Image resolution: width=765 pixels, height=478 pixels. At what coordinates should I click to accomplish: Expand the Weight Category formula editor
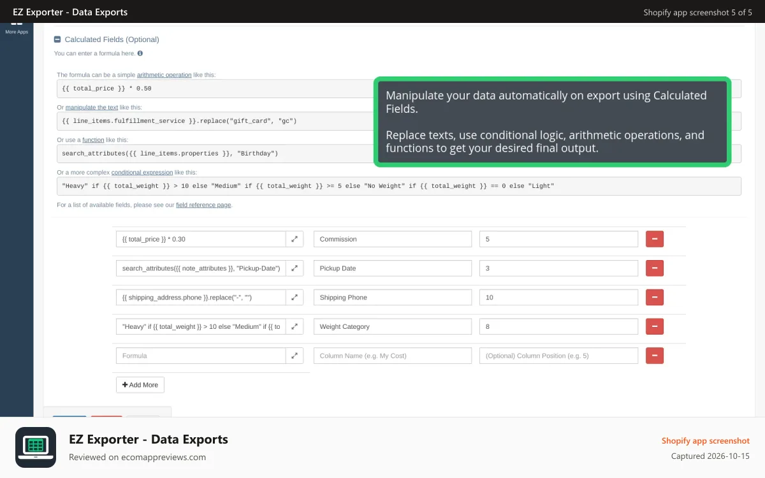click(295, 326)
